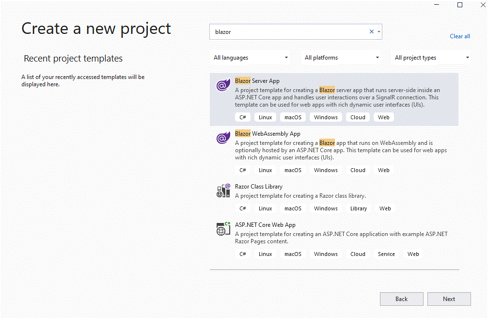
Task: Click the macOS tag under Razor Class Library
Action: point(293,208)
